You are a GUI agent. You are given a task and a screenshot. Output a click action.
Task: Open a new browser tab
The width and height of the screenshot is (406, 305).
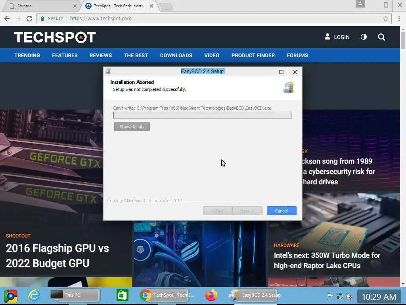click(166, 6)
